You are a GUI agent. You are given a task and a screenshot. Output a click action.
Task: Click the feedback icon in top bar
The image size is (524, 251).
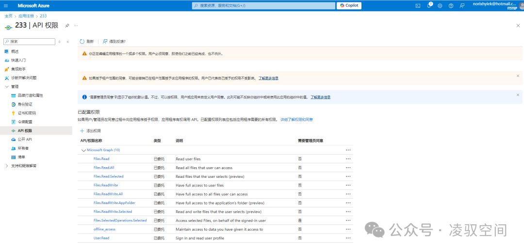tap(462, 5)
